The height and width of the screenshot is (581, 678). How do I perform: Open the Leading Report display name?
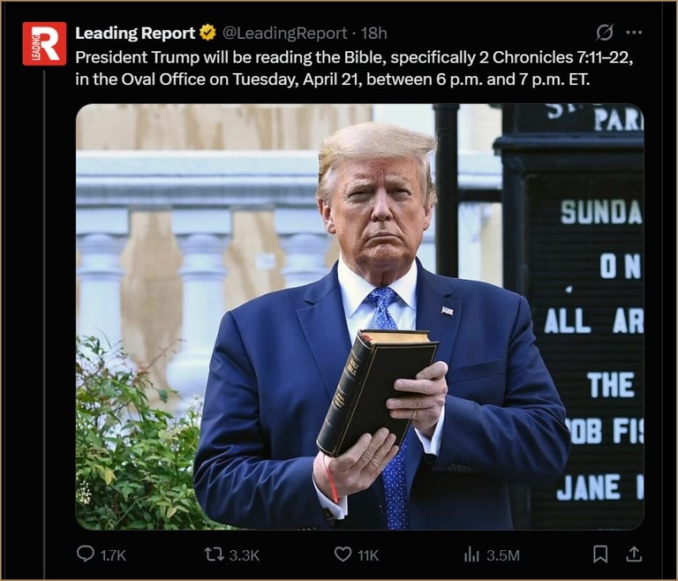pos(135,33)
